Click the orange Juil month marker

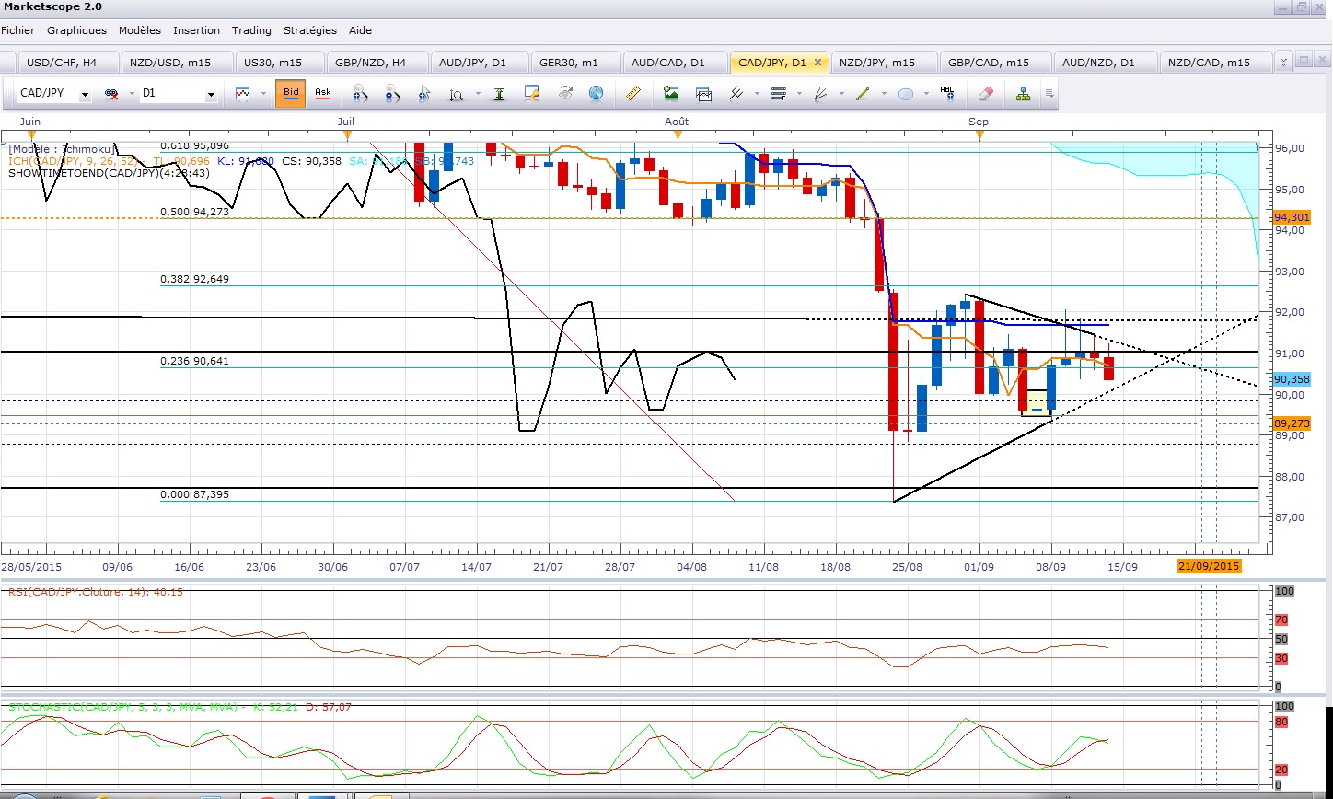click(347, 135)
